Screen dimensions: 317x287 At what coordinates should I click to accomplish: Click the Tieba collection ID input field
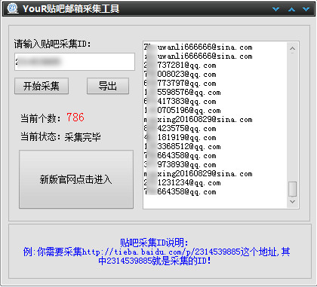(x=75, y=62)
